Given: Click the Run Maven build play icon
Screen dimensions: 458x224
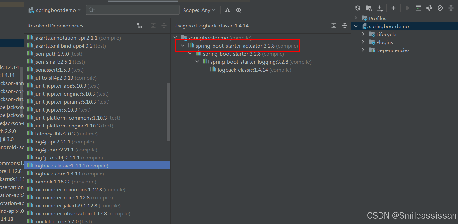Looking at the screenshot, I should point(408,8).
